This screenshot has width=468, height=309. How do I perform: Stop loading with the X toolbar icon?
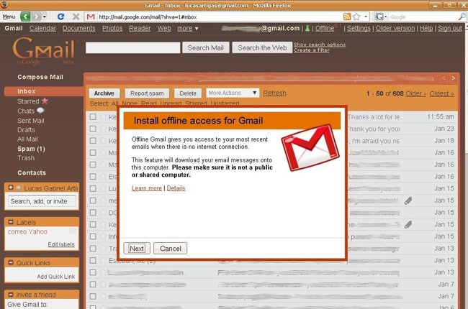pos(76,17)
